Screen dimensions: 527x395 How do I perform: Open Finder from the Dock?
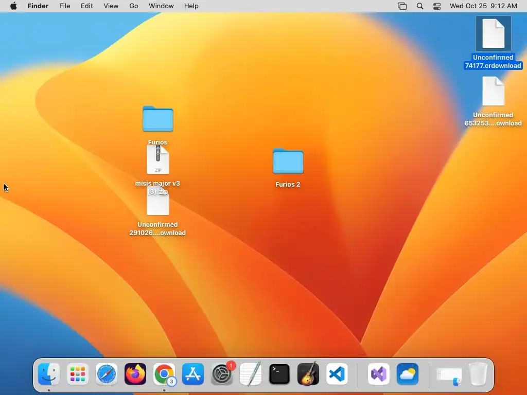pos(49,374)
